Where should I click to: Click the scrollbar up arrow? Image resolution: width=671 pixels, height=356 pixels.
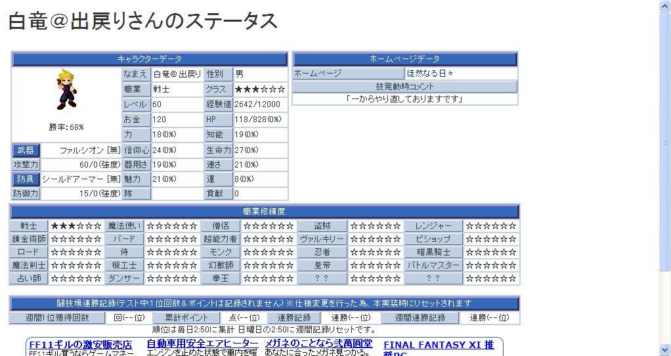pyautogui.click(x=665, y=6)
